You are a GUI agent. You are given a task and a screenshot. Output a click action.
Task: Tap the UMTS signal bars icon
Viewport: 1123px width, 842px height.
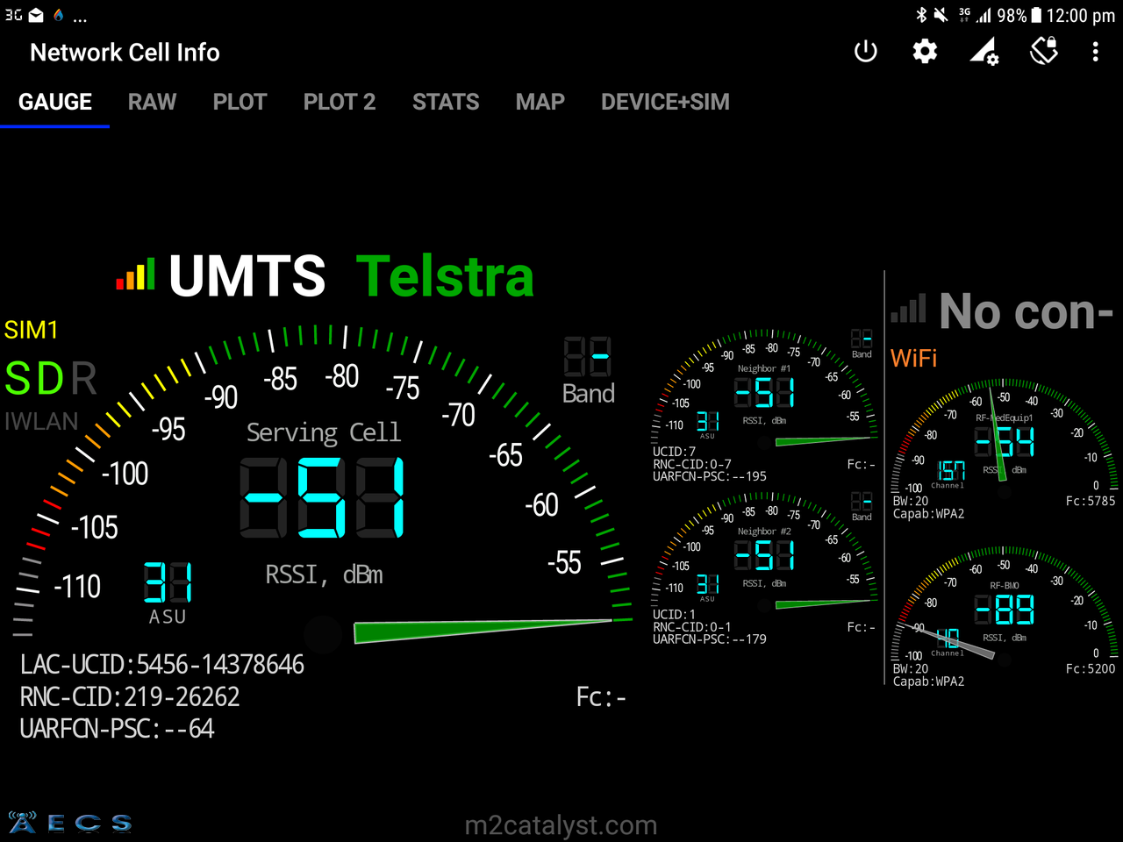pos(136,274)
